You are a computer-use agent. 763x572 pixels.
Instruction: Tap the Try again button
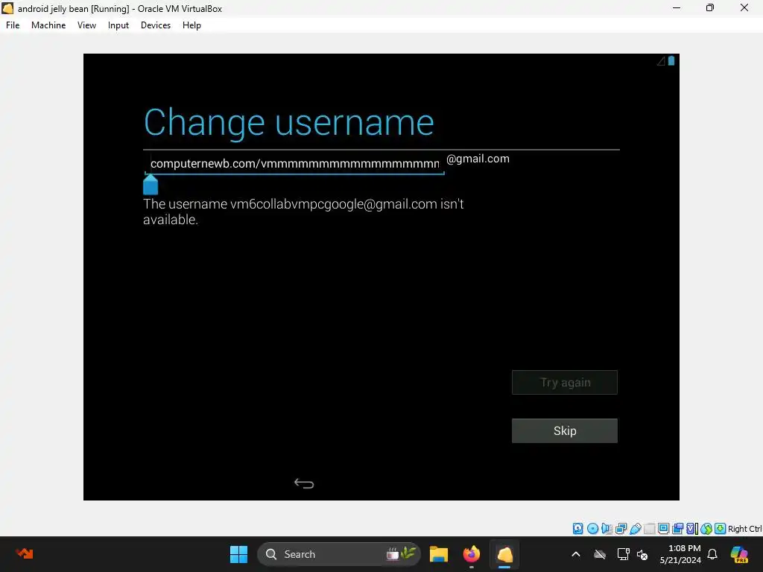pos(565,382)
